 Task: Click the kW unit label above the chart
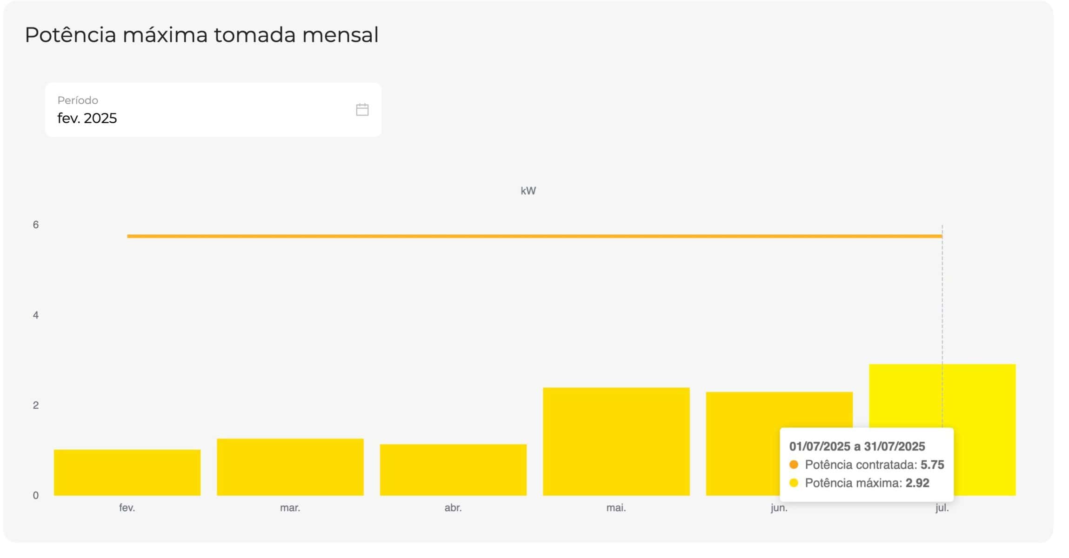(528, 191)
